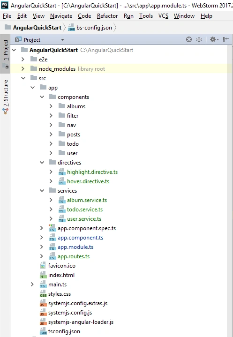The image size is (233, 337).
Task: Click the scroll from source target icon
Action: click(189, 39)
